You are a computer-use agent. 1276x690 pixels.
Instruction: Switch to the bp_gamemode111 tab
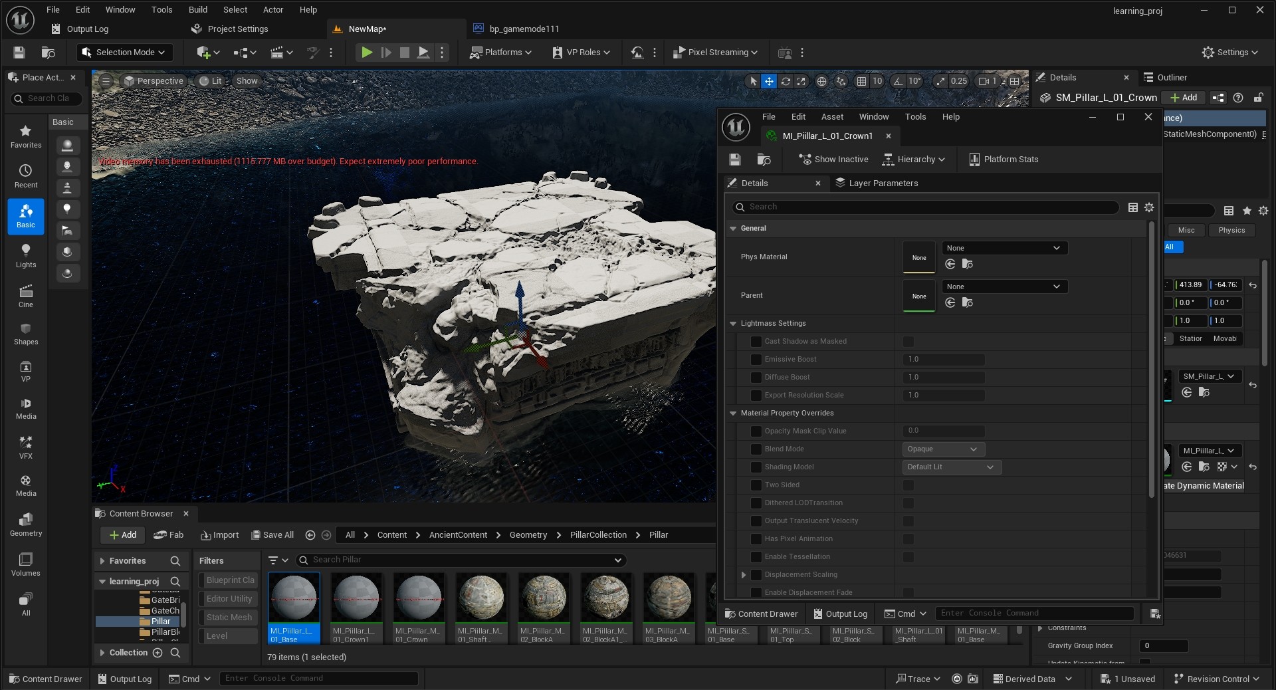[x=516, y=29]
